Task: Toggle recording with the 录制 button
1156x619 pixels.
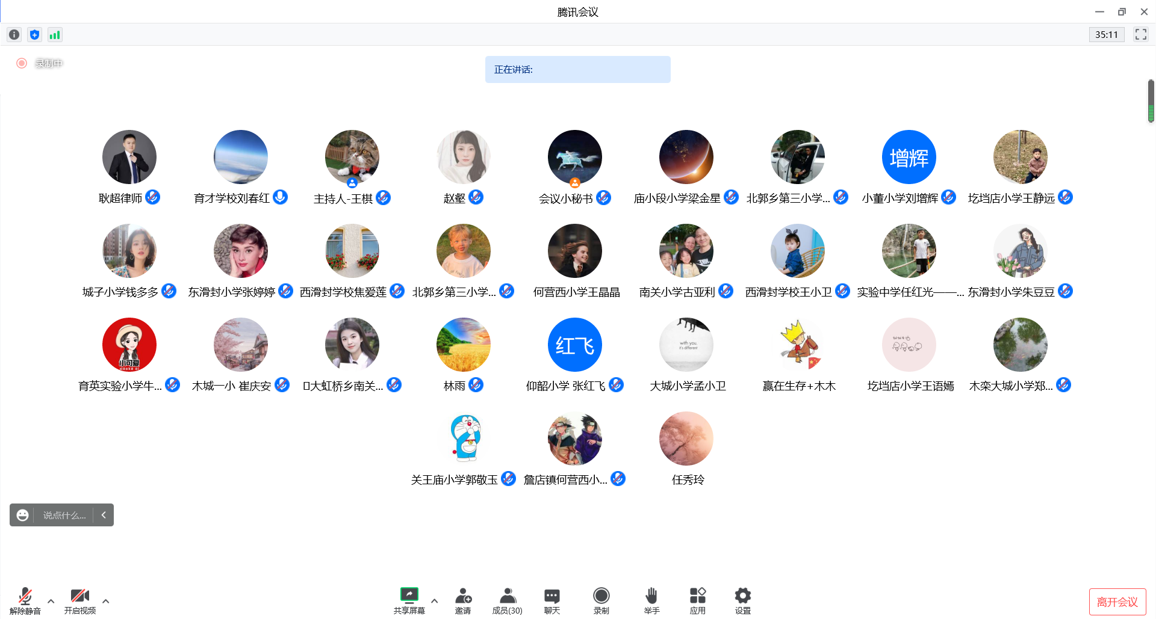Action: click(x=601, y=600)
